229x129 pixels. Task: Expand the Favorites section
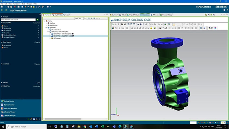(1, 64)
